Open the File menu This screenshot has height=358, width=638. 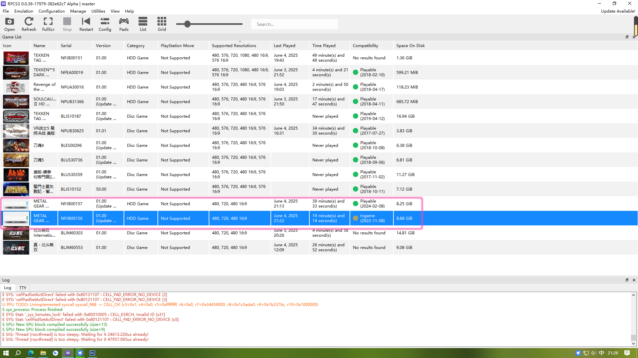pyautogui.click(x=6, y=11)
